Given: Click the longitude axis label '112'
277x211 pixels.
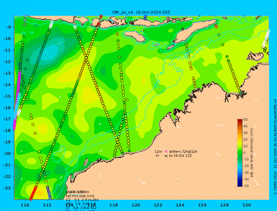Looking at the screenshot, I should coord(47,205).
